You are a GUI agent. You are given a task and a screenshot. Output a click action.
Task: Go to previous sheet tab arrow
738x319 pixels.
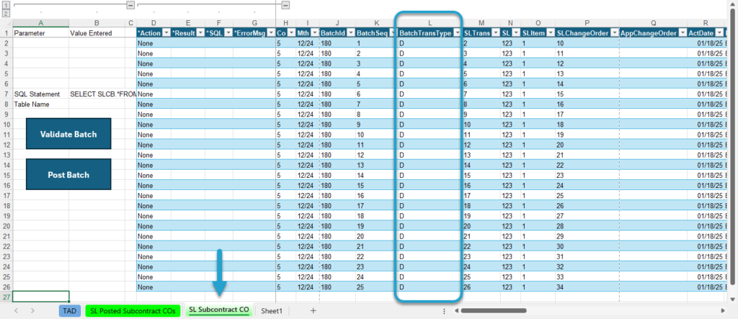click(16, 310)
